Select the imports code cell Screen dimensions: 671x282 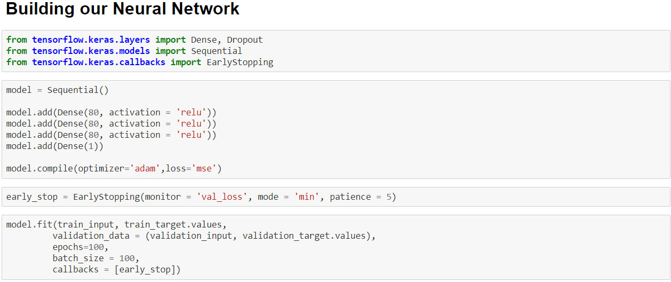pos(336,51)
